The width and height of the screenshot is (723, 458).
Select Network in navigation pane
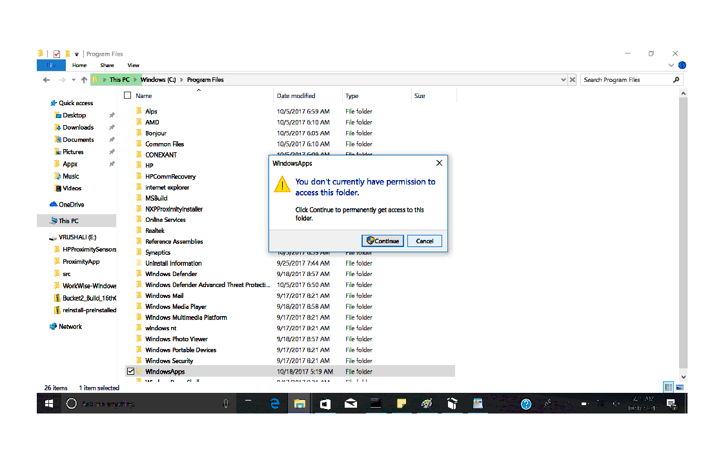70,326
